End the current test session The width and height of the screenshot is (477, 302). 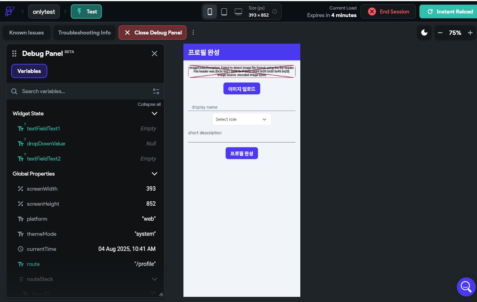pos(388,11)
